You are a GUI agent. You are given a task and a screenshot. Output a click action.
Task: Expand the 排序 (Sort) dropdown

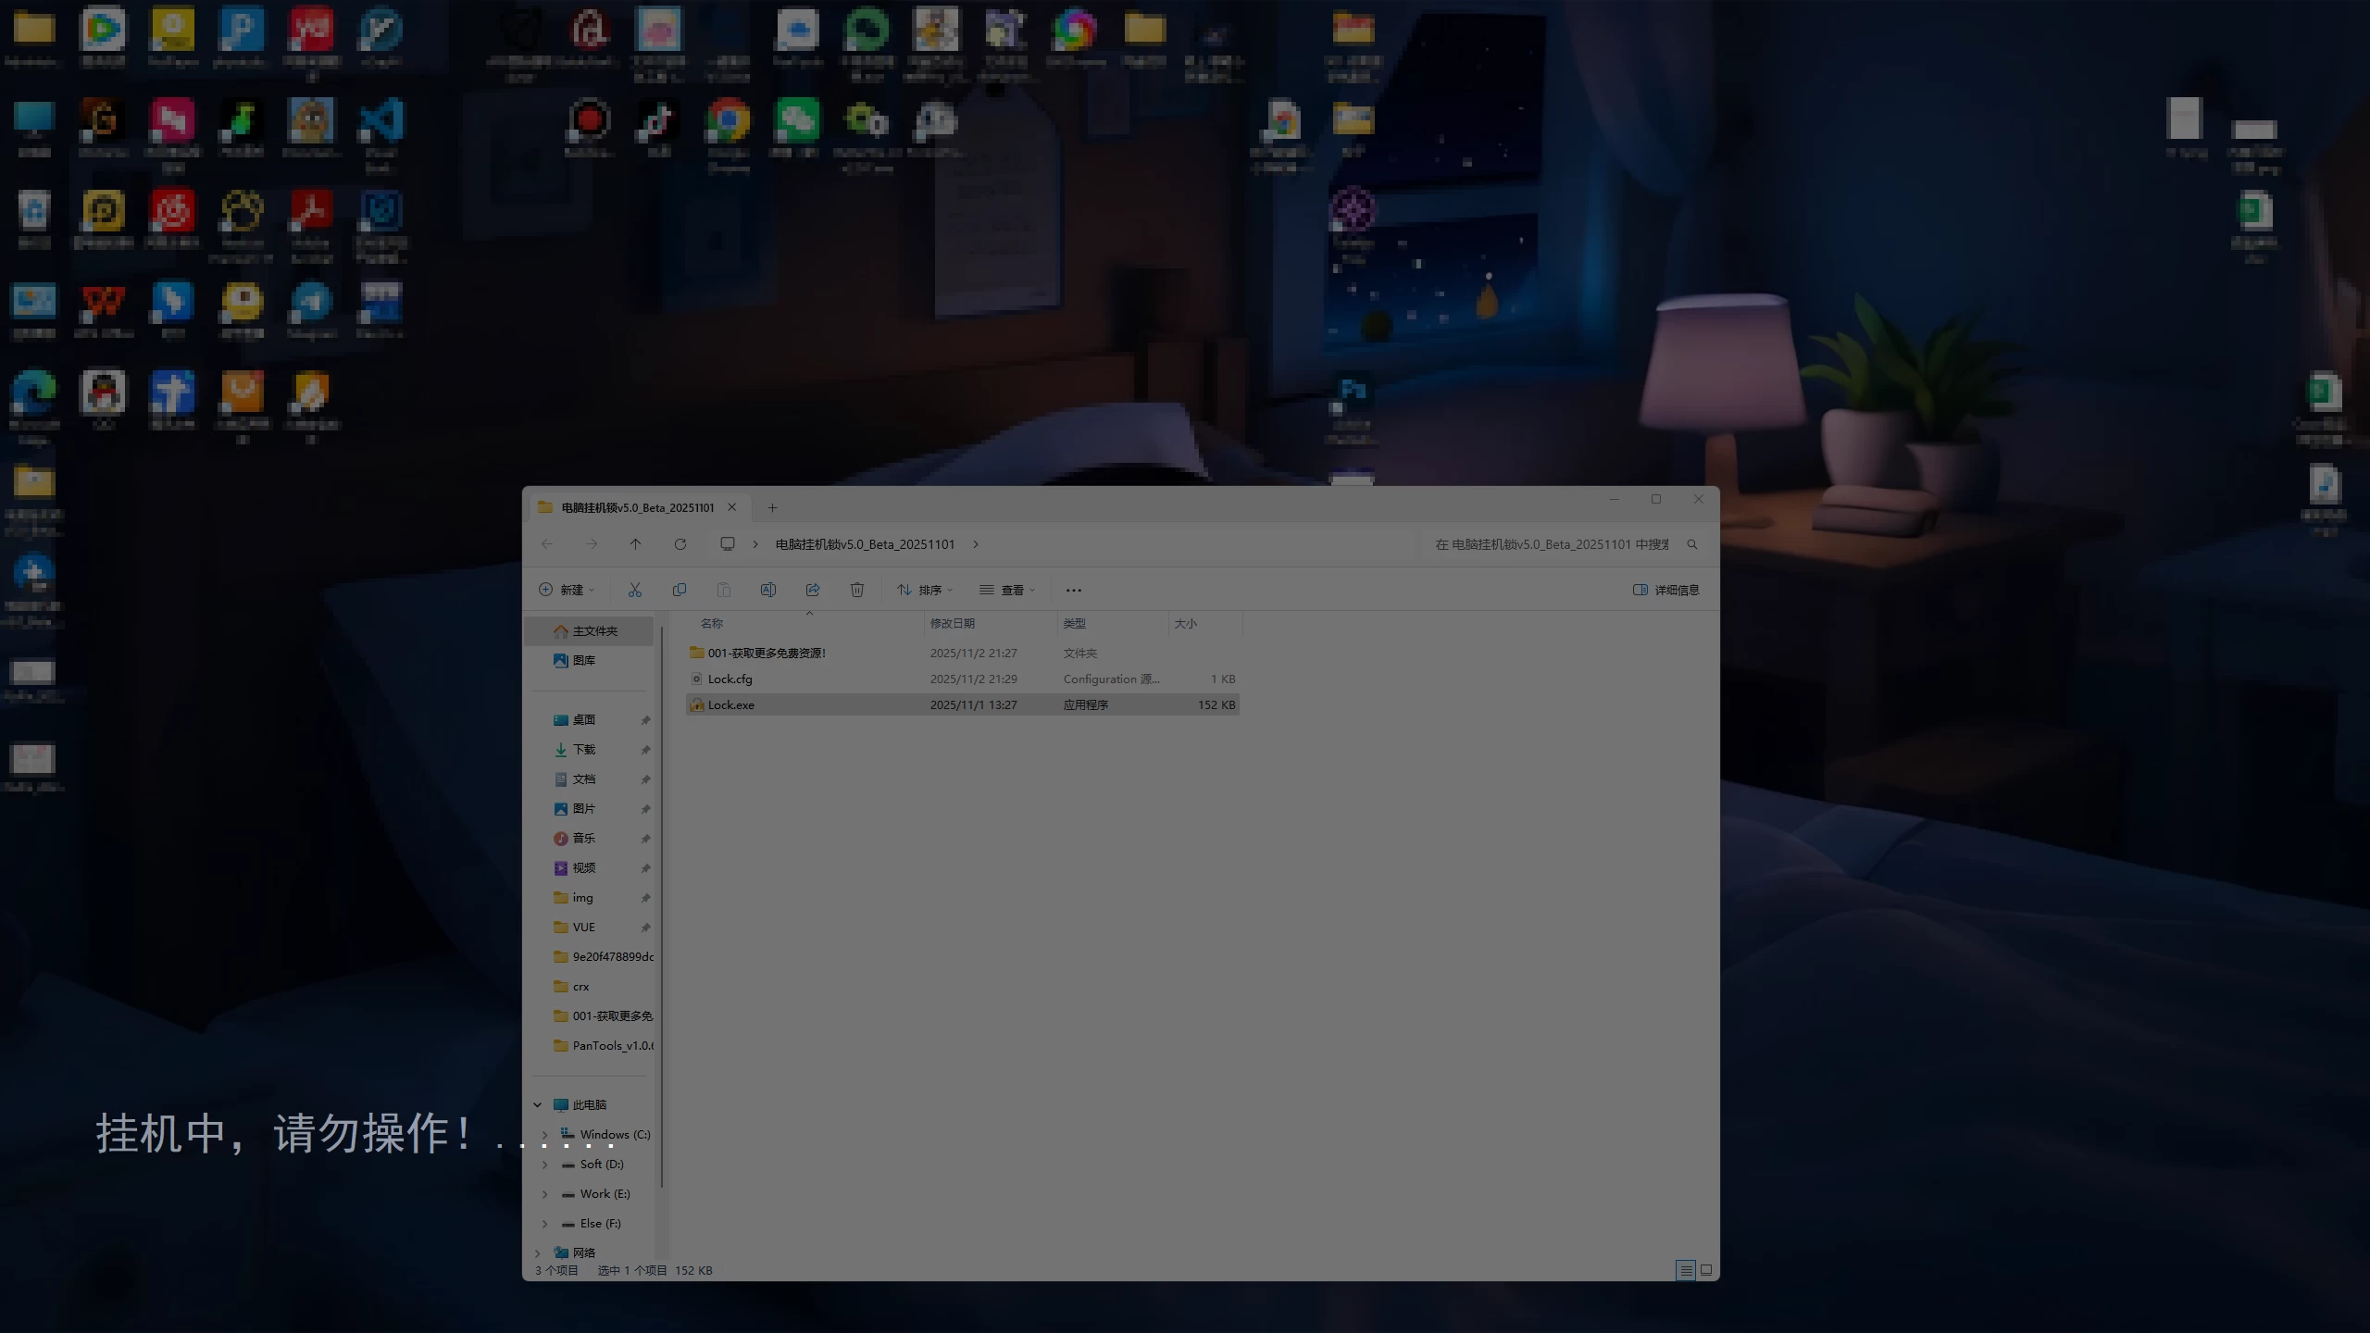coord(925,590)
